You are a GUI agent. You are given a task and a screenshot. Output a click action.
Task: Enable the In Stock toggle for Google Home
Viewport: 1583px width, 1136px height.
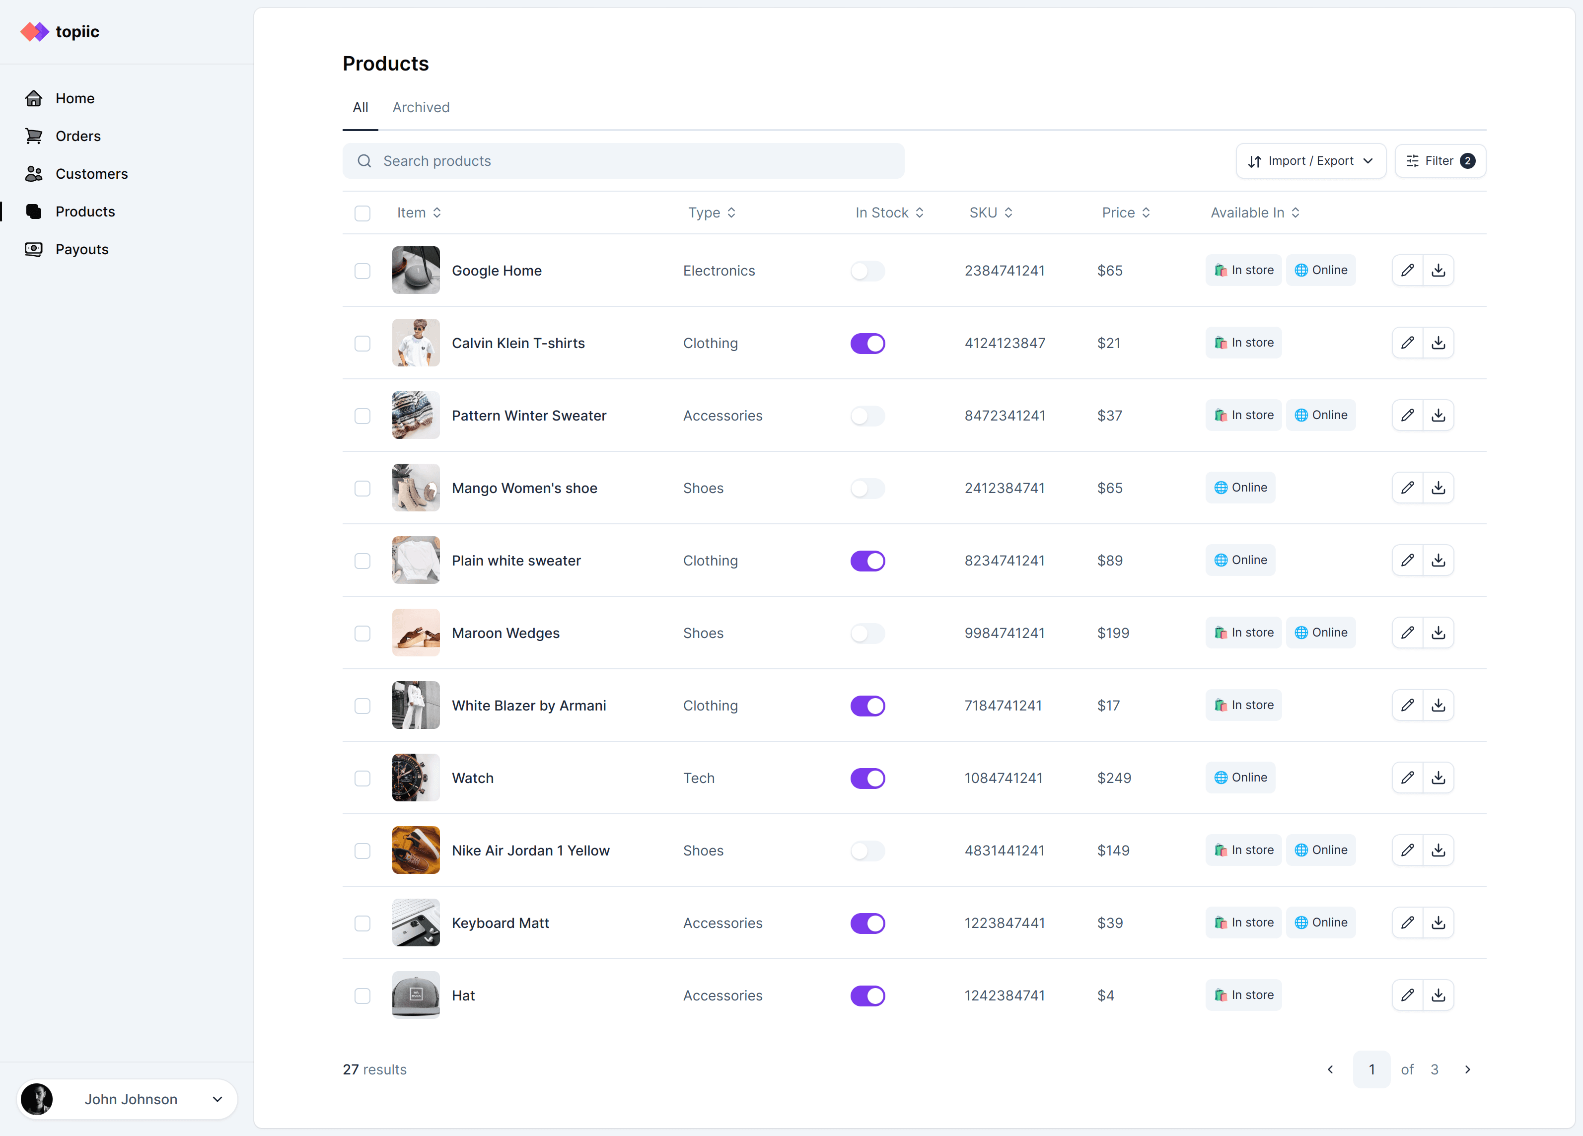pyautogui.click(x=867, y=271)
